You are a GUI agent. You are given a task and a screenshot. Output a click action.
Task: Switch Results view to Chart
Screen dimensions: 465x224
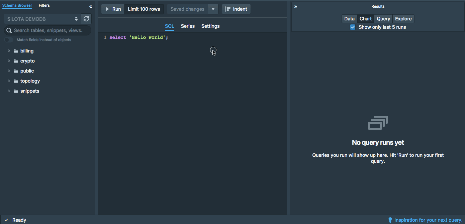click(366, 19)
